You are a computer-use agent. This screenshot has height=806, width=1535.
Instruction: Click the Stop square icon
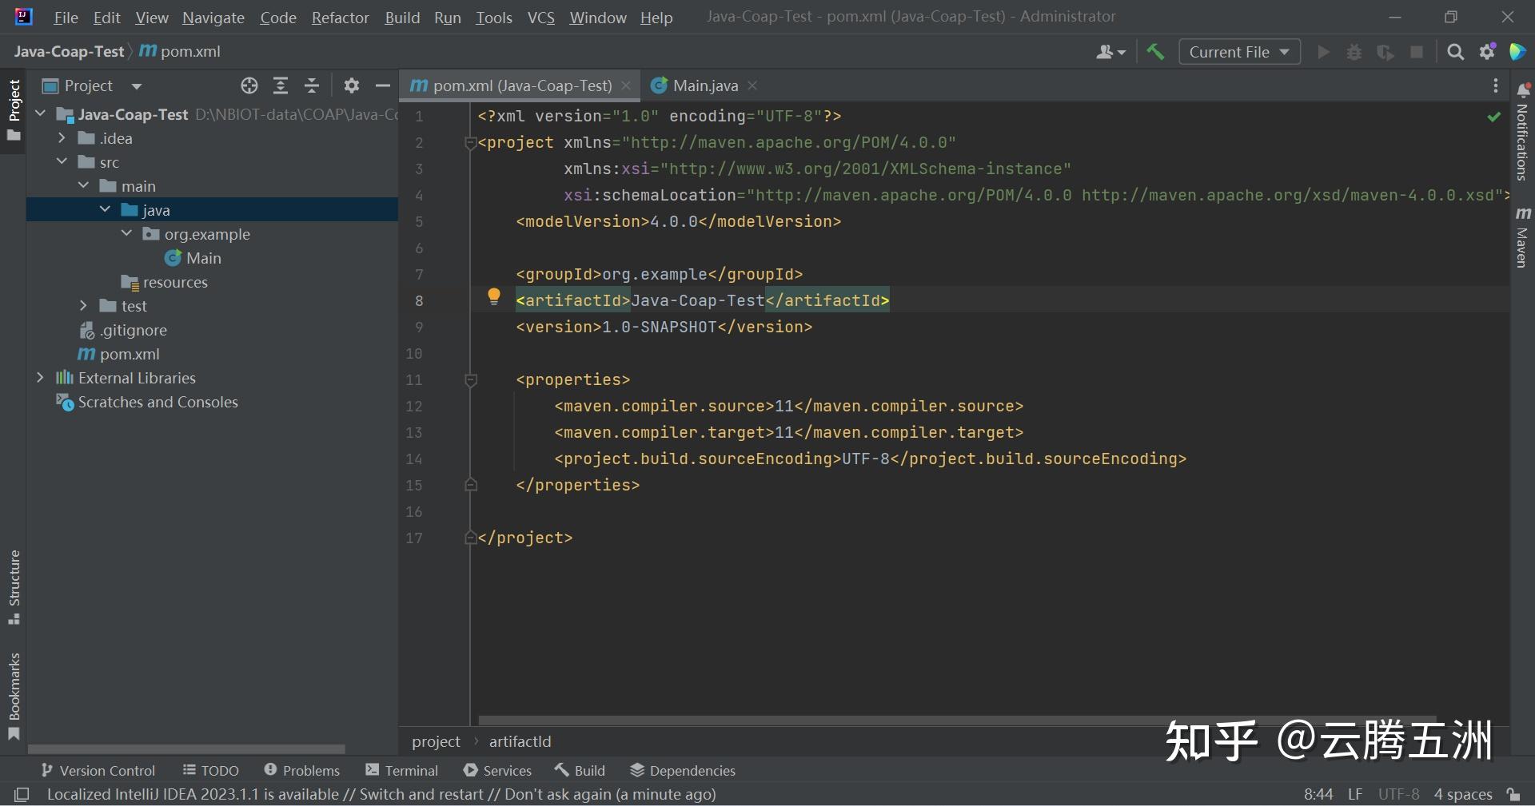pos(1417,52)
